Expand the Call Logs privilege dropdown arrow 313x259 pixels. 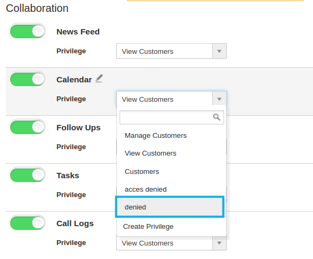(x=219, y=243)
